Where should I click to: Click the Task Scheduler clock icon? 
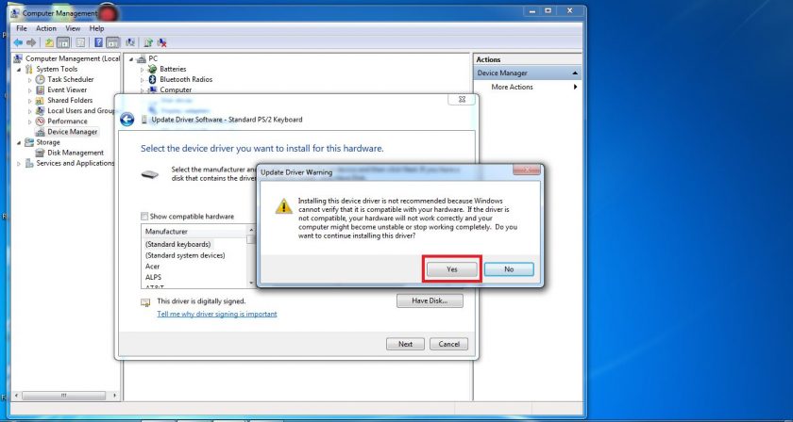coord(41,79)
